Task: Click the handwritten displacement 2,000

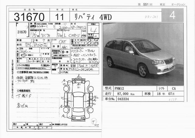Action: pos(63,27)
